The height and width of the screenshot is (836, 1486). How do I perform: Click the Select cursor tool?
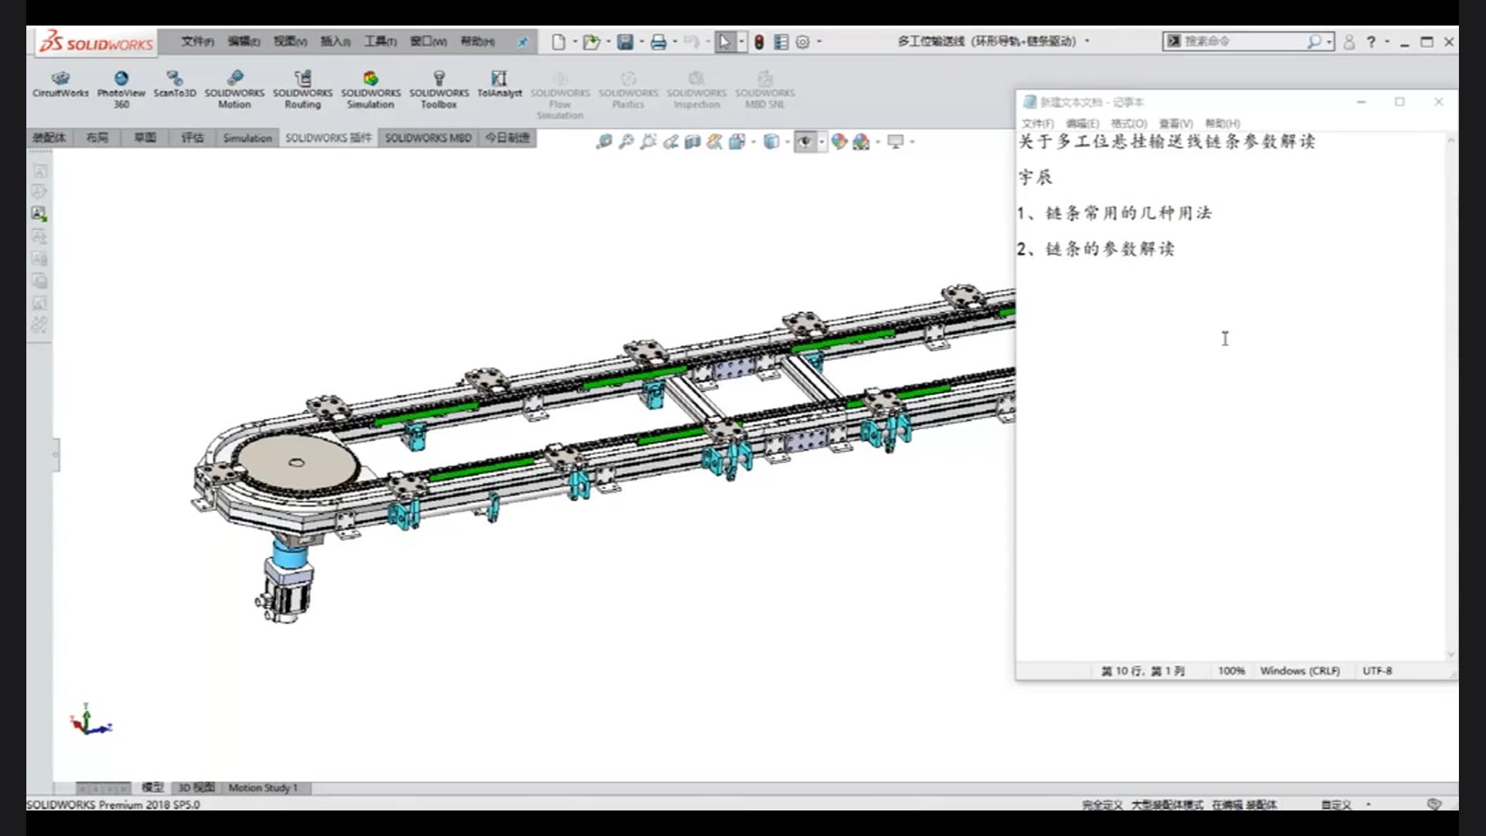coord(724,42)
